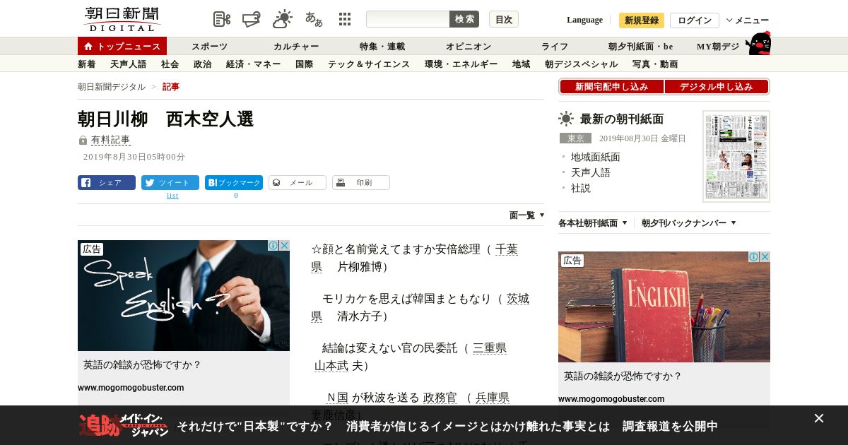Open 社会 section in sub navigation
The height and width of the screenshot is (445, 848).
[170, 64]
